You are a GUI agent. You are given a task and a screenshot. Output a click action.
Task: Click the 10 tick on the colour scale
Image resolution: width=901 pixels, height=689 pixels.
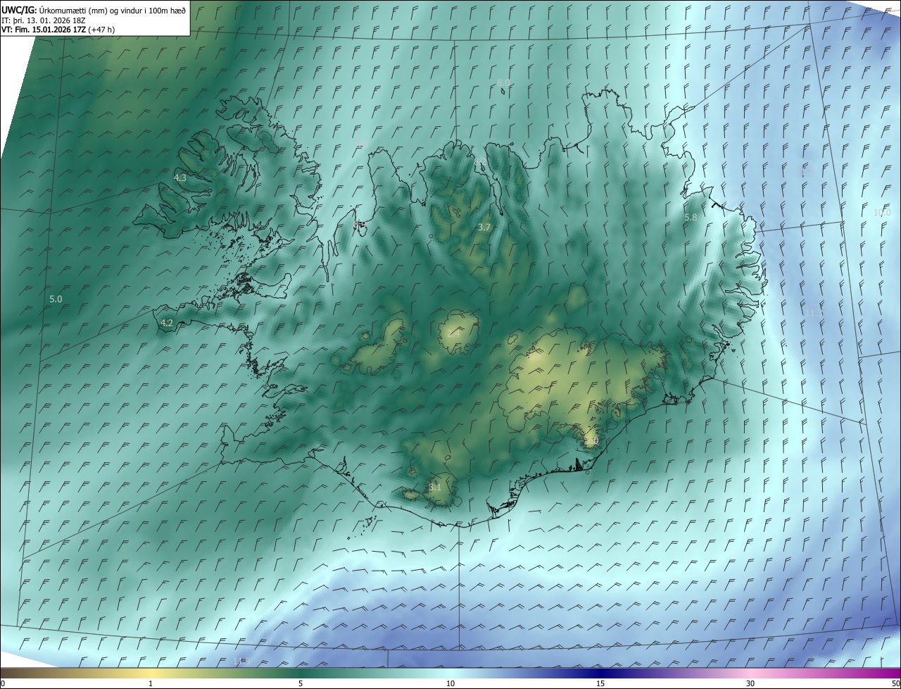[x=450, y=683]
